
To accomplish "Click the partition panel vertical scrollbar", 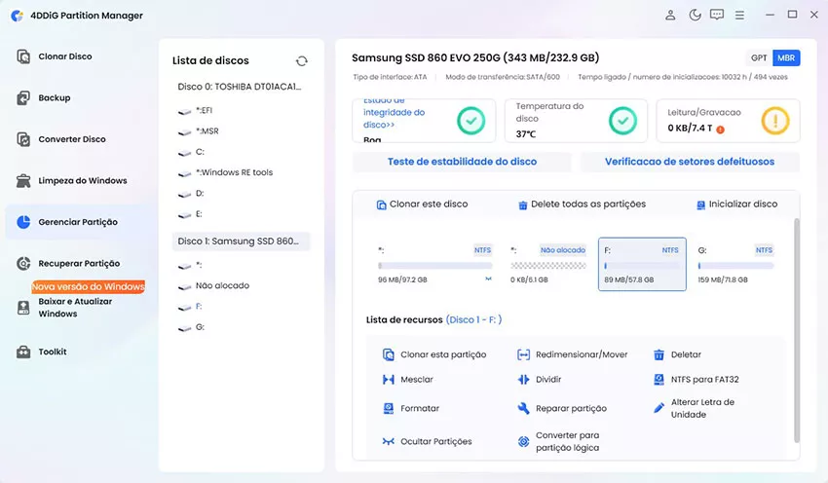I will click(x=796, y=330).
